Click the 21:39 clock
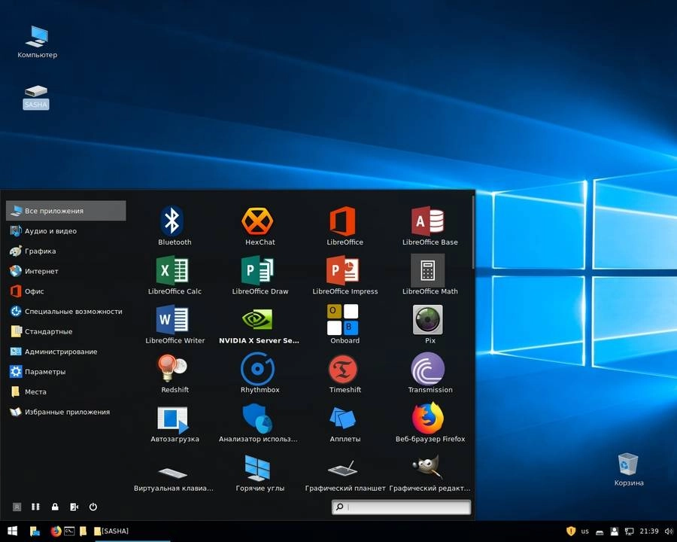The image size is (677, 542). 649,531
